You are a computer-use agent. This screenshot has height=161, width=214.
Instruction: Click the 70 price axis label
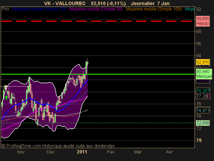click(x=199, y=140)
